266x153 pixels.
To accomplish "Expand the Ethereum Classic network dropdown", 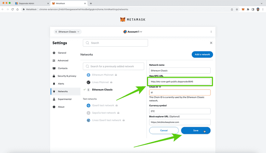I will pos(67,32).
